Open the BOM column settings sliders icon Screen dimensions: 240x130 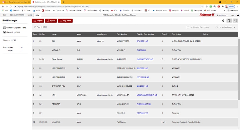click(223, 21)
